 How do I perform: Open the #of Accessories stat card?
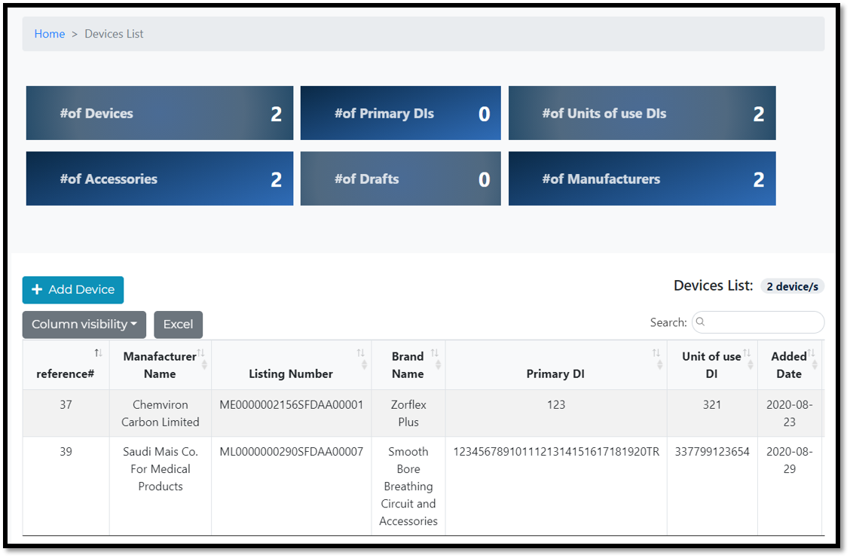point(160,178)
